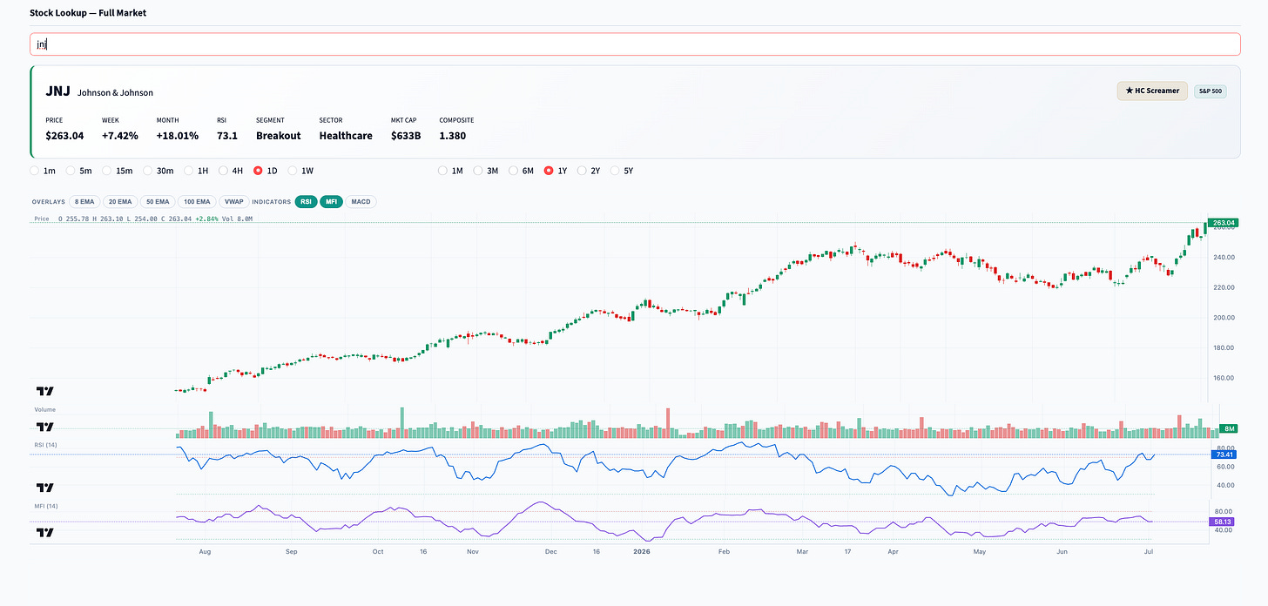Click the S&P 500 badge

click(x=1210, y=91)
